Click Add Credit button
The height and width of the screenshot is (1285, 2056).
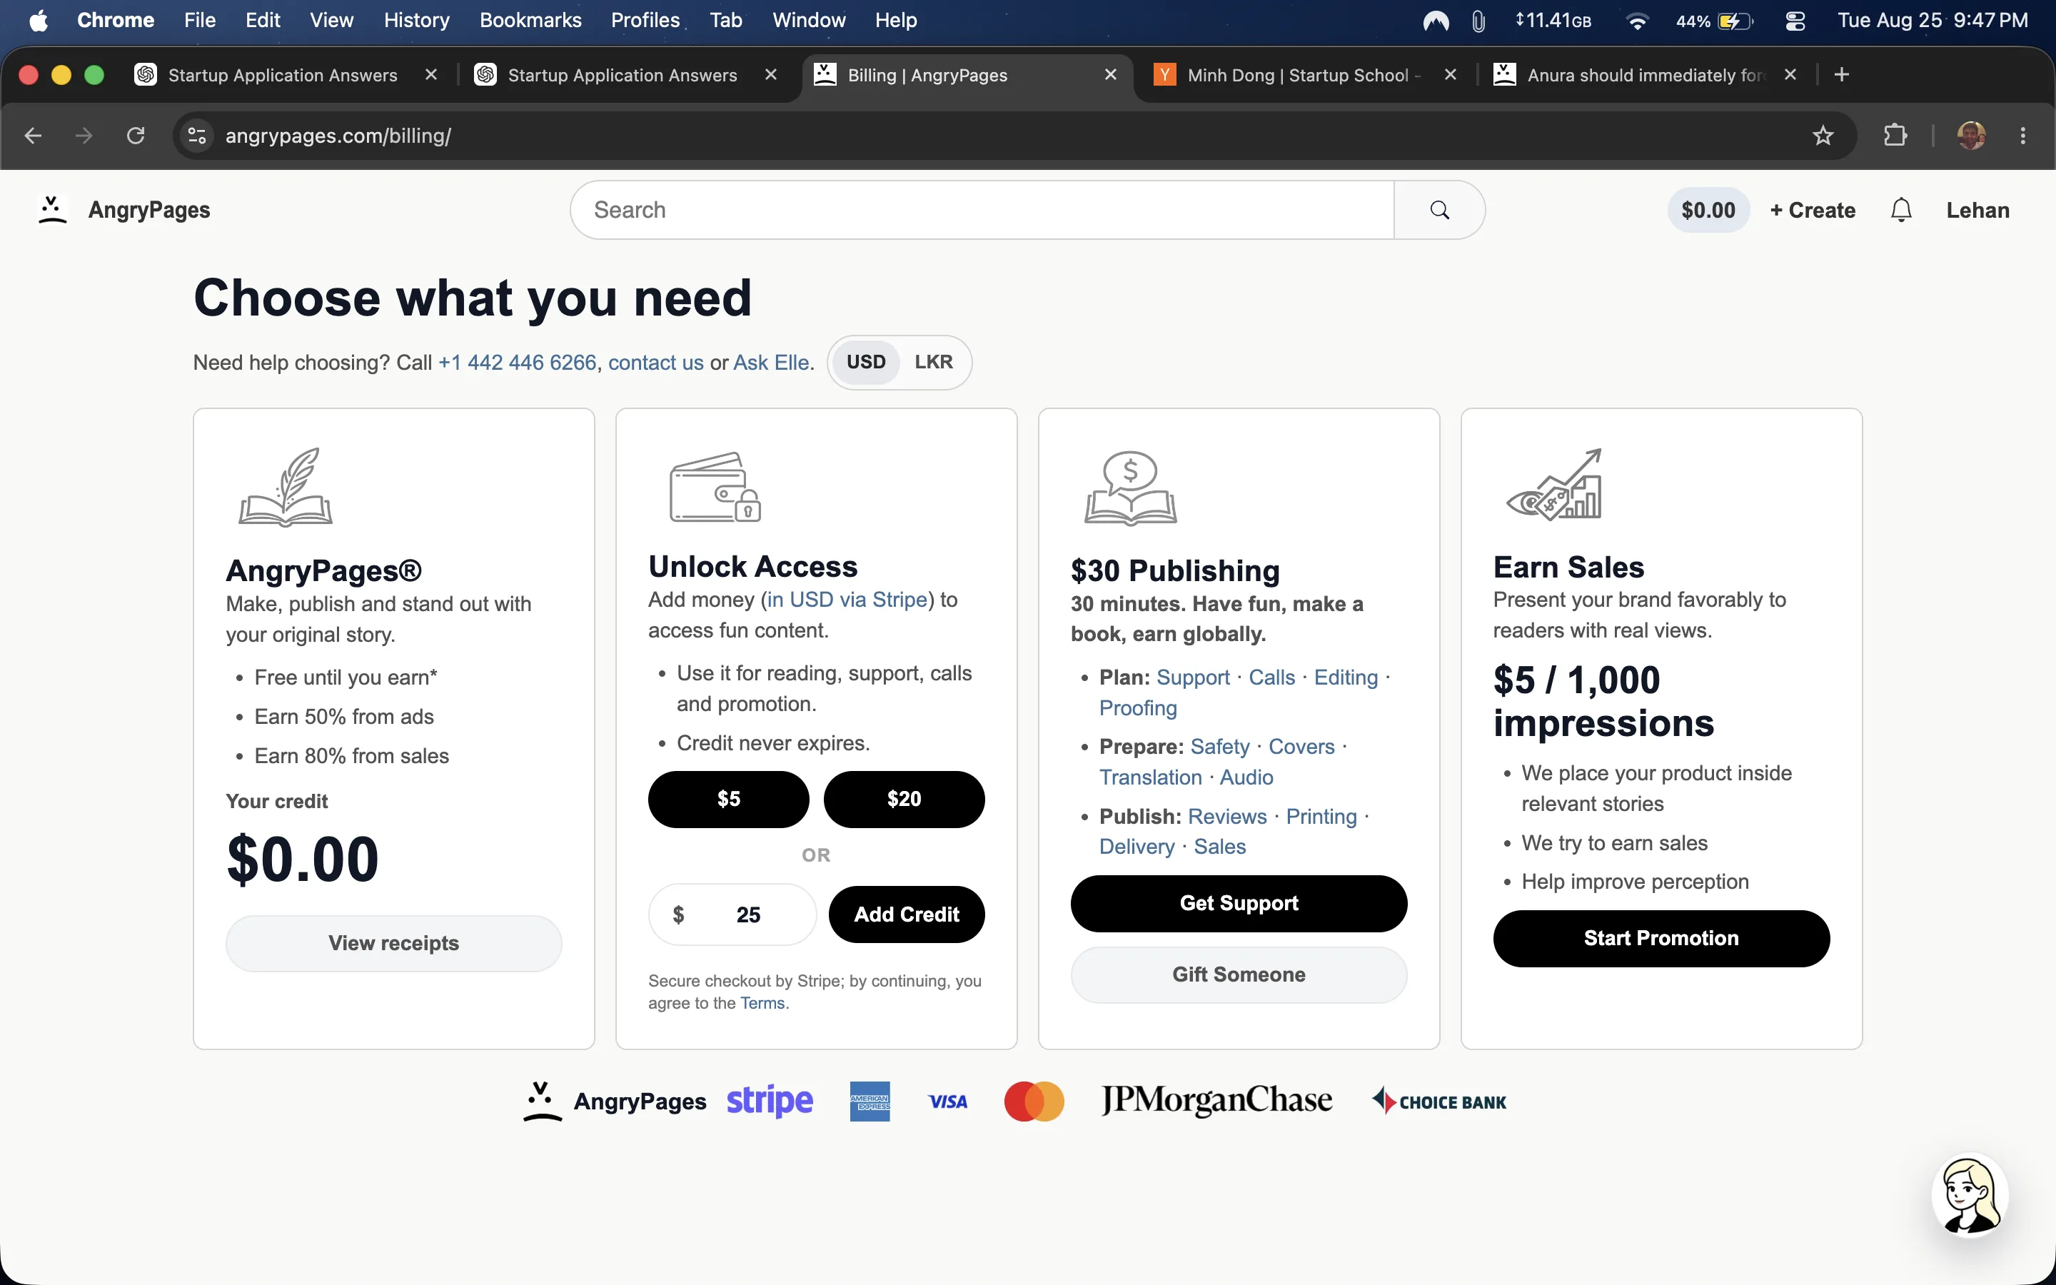(907, 914)
